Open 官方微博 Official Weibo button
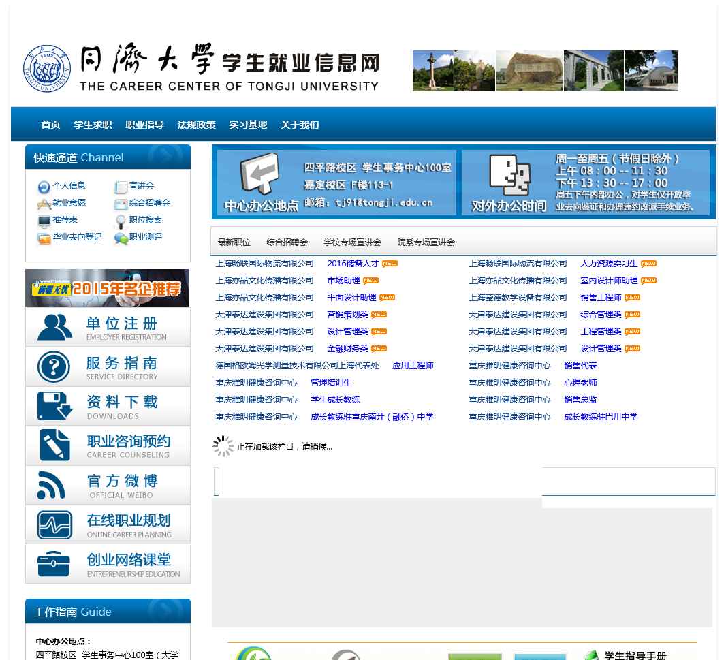 pyautogui.click(x=108, y=485)
